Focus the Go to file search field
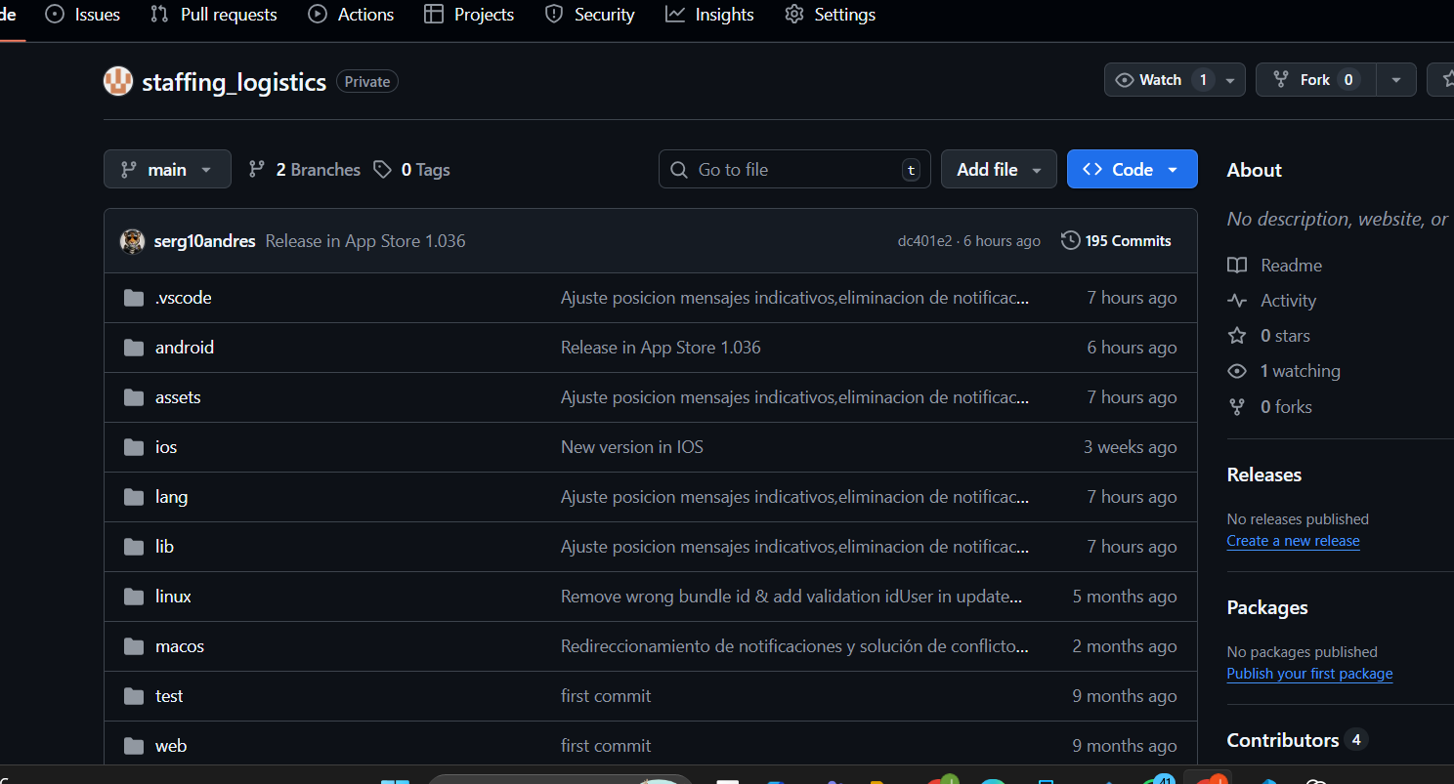The height and width of the screenshot is (784, 1454). pyautogui.click(x=793, y=170)
